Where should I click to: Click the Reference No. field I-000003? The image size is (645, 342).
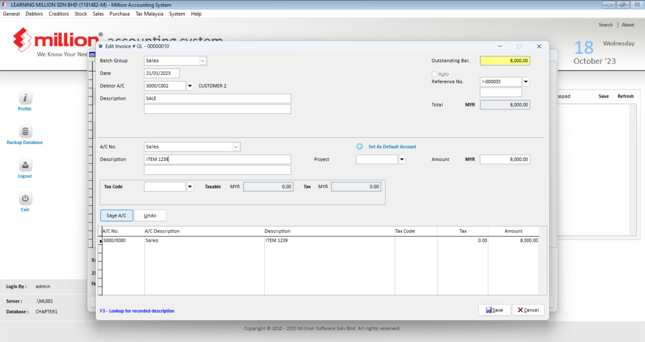coord(501,82)
